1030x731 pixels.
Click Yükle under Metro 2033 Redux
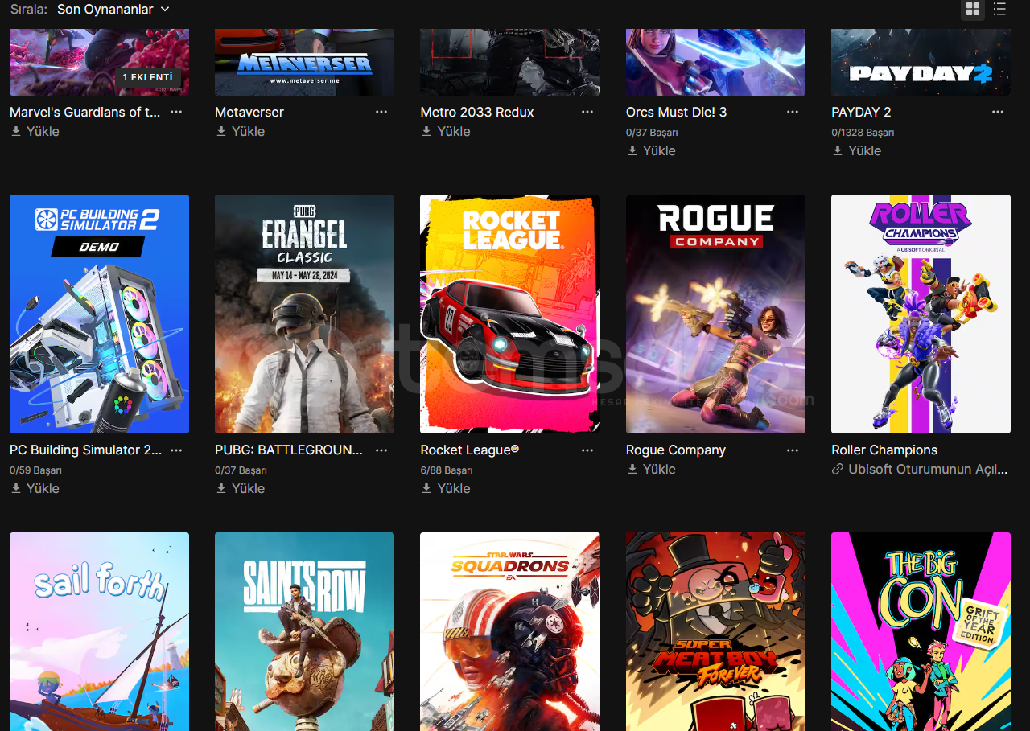[x=447, y=131]
